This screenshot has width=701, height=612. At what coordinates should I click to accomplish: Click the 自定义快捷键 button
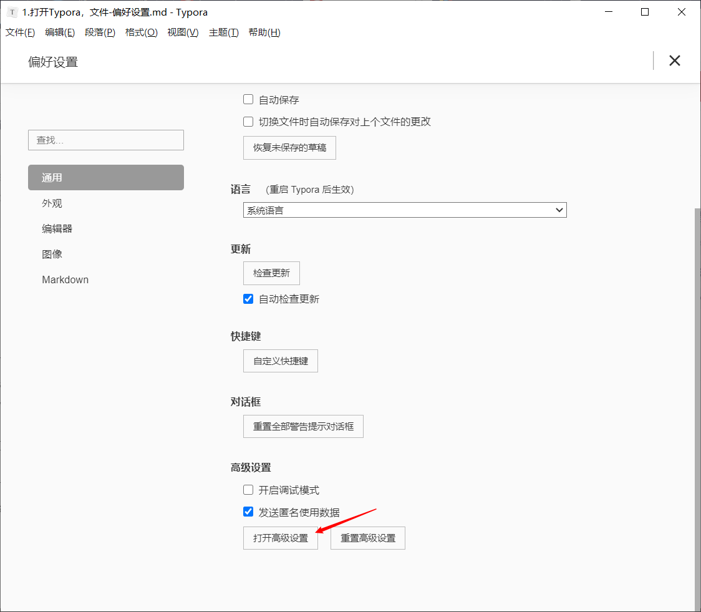[x=281, y=361]
